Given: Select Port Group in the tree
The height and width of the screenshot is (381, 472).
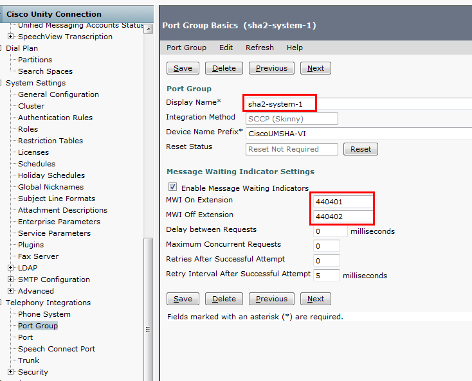Looking at the screenshot, I should pyautogui.click(x=38, y=326).
